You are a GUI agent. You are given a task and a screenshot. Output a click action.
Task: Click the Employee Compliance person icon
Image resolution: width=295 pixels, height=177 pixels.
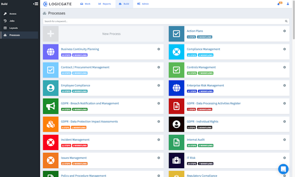click(x=51, y=88)
